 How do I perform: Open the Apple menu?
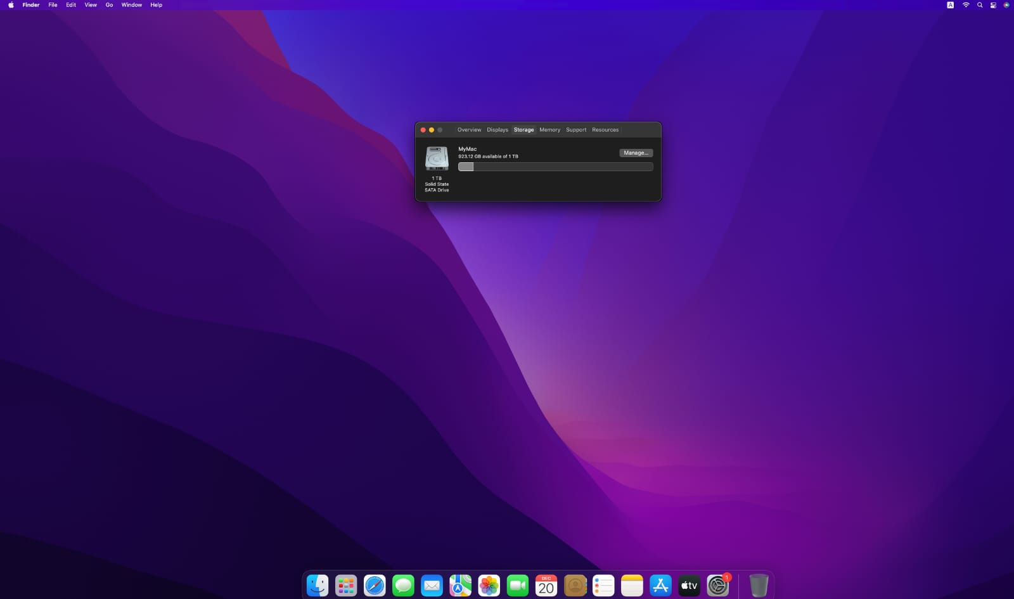coord(11,5)
